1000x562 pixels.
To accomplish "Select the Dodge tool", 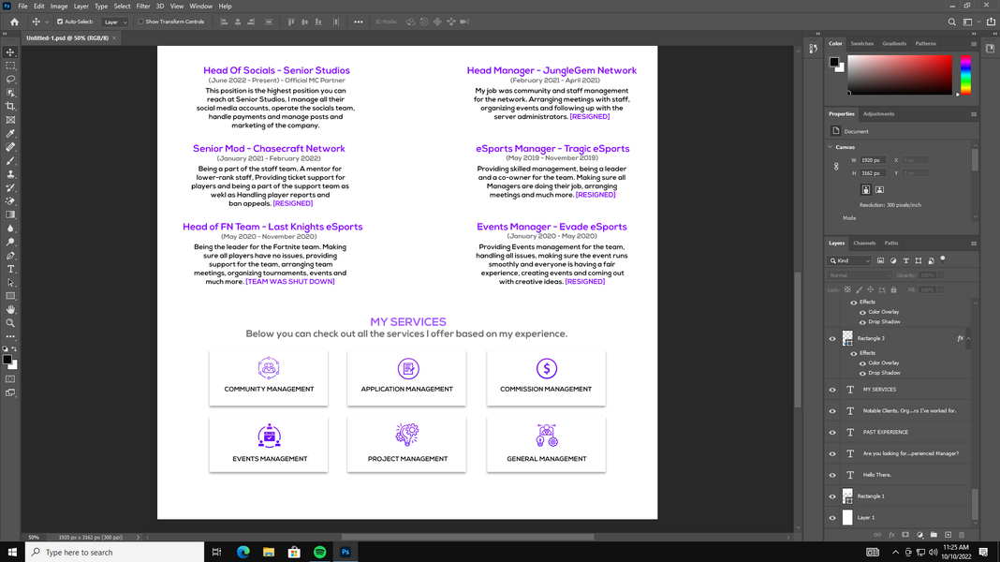I will click(x=10, y=242).
